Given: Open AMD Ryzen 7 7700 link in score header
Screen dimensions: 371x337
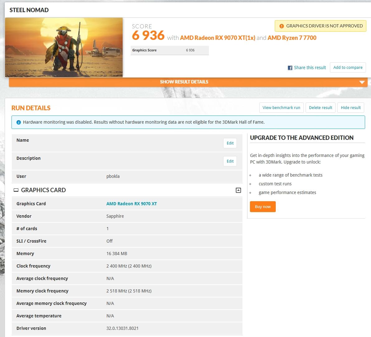Looking at the screenshot, I should [292, 38].
